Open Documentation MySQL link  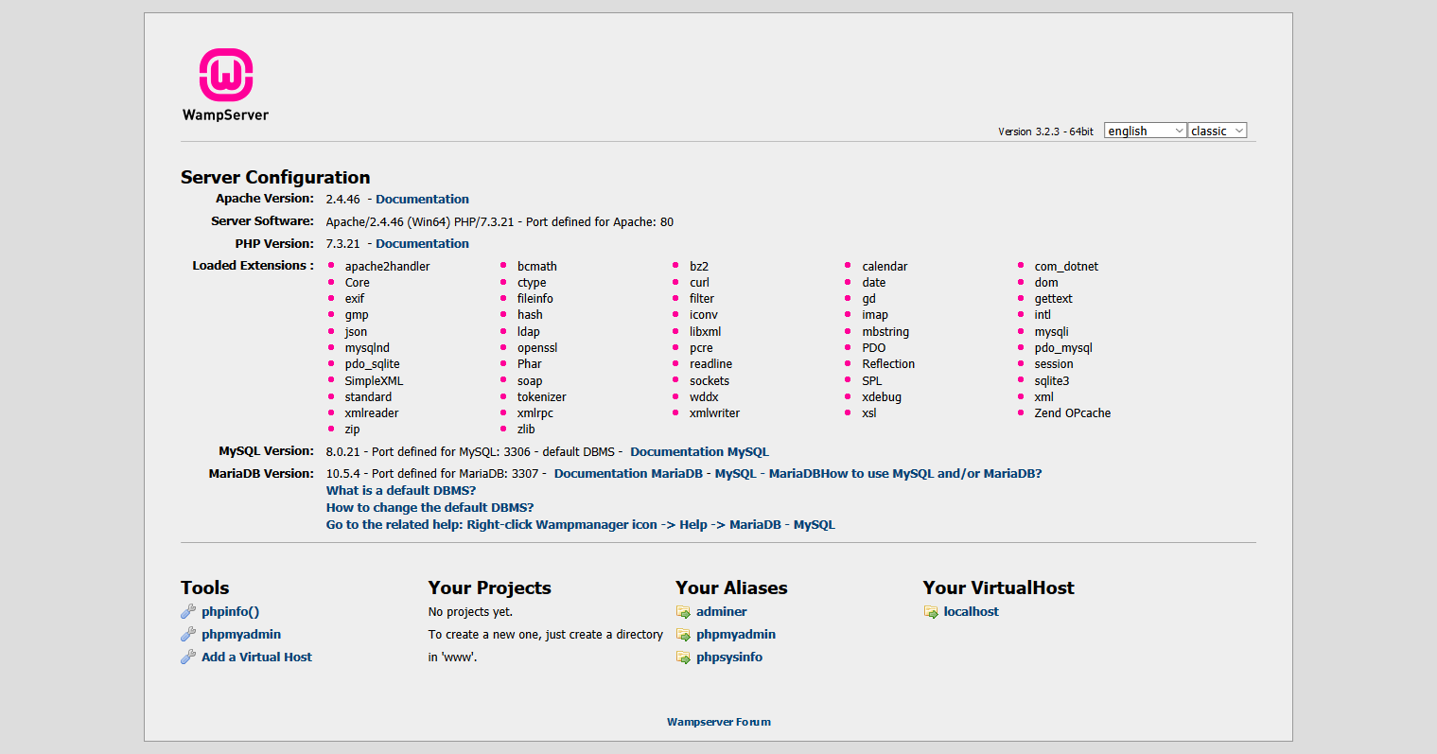(x=699, y=452)
